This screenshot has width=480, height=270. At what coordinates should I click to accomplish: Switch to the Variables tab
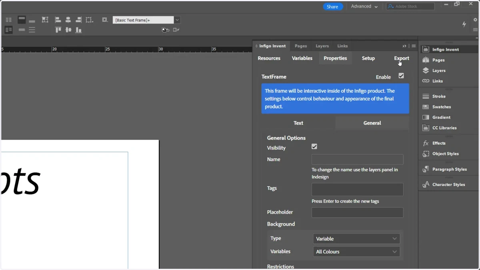point(302,58)
